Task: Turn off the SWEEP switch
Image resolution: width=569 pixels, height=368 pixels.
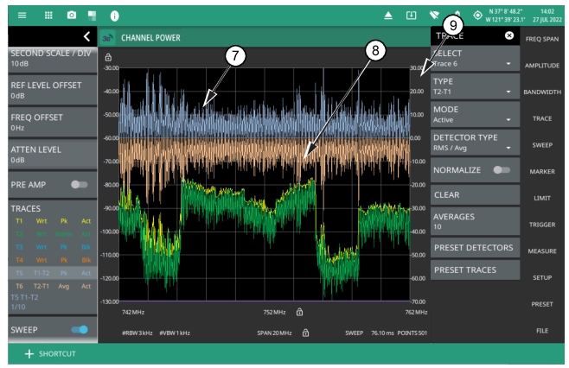Action: (80, 330)
